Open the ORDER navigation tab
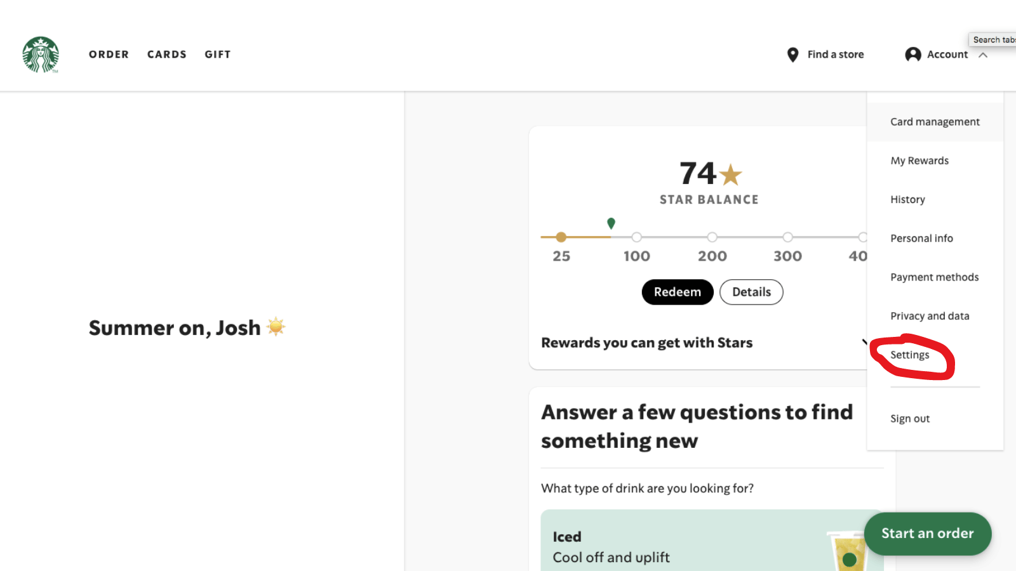Viewport: 1016px width, 571px height. 109,55
